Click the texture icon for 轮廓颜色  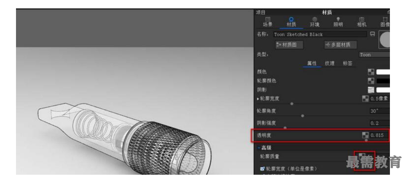371,81
